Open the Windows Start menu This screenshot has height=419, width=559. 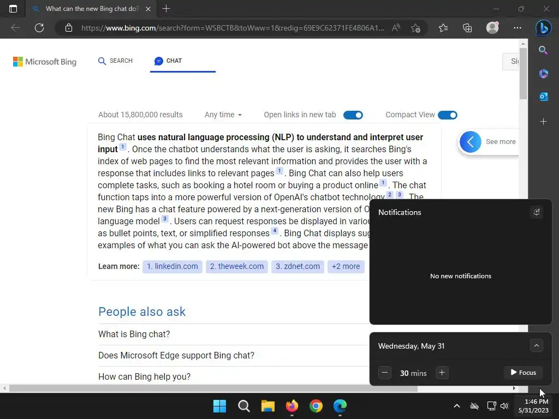pos(219,406)
